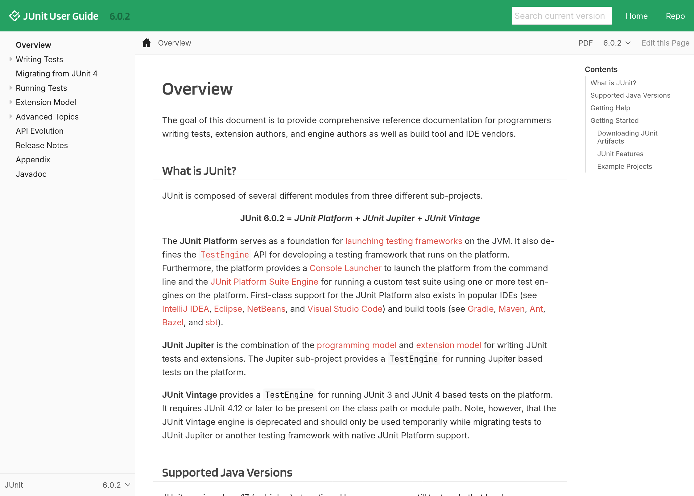Open the version dropdown next to PDF
Viewport: 694px width, 496px height.
point(617,43)
